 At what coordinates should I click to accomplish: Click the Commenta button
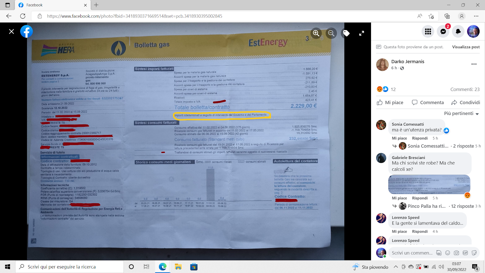pos(428,103)
